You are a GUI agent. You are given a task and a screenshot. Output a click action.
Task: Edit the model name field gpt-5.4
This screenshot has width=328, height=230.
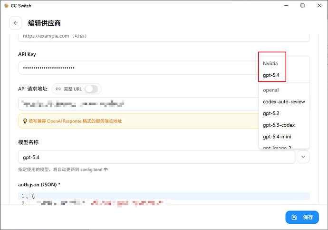156,157
